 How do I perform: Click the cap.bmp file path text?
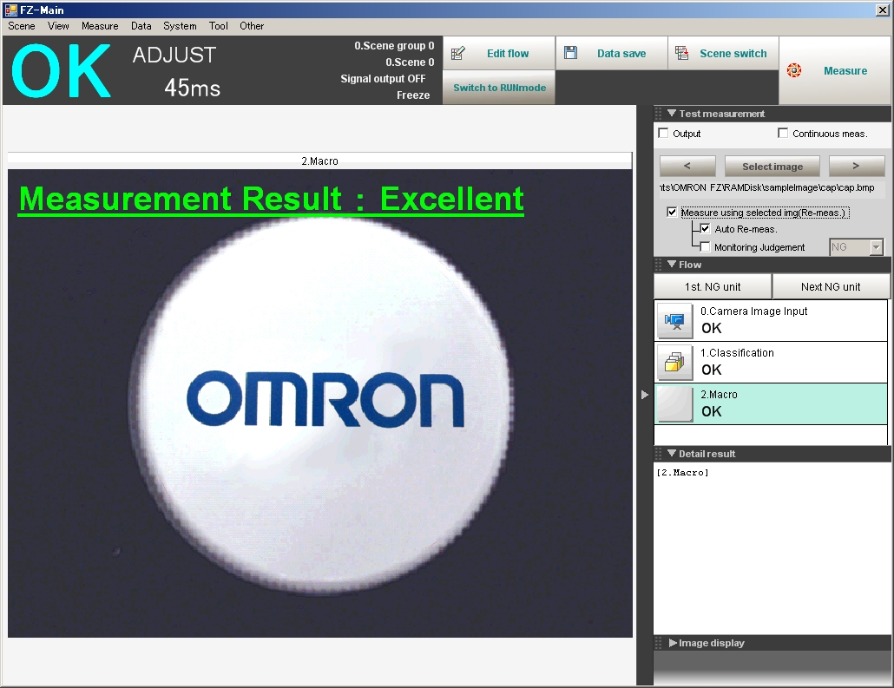[x=767, y=187]
